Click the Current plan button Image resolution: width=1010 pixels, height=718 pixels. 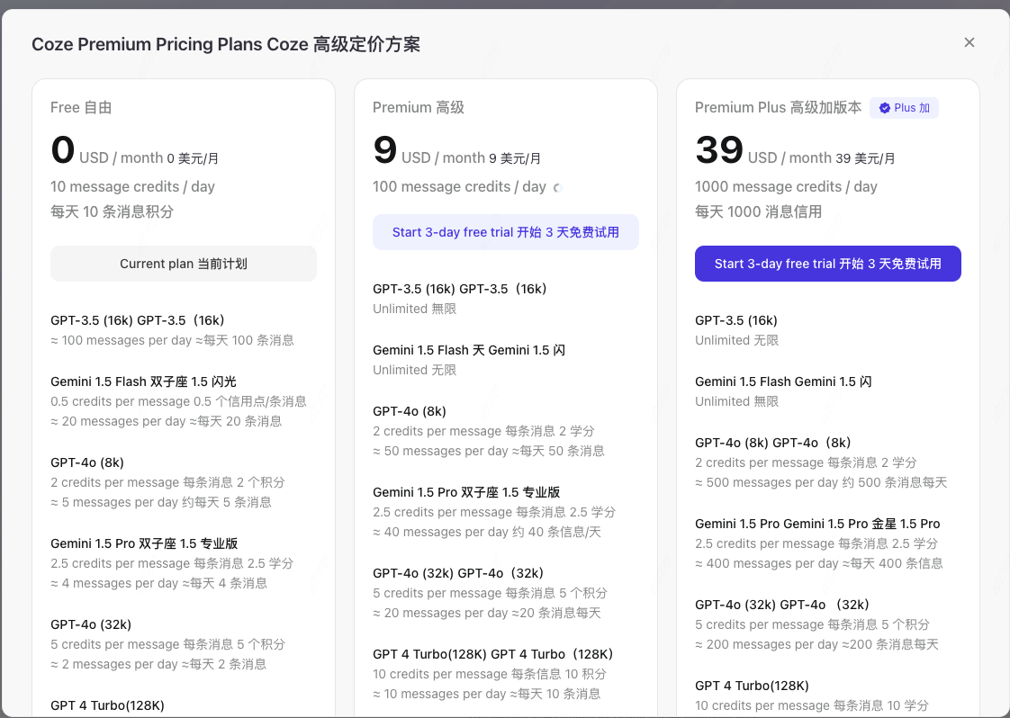pyautogui.click(x=184, y=264)
